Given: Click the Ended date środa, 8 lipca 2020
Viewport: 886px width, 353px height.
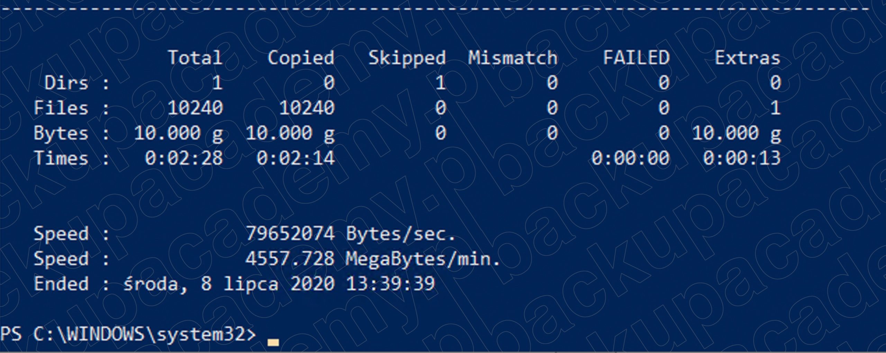Looking at the screenshot, I should [x=229, y=284].
